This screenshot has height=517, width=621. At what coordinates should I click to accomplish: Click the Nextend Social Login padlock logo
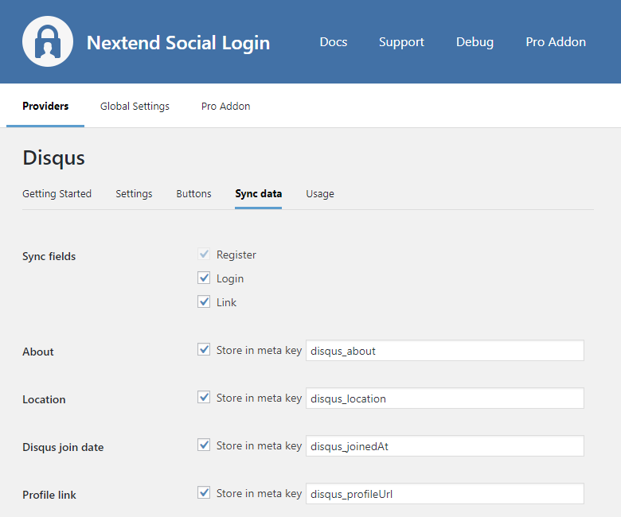pyautogui.click(x=48, y=41)
